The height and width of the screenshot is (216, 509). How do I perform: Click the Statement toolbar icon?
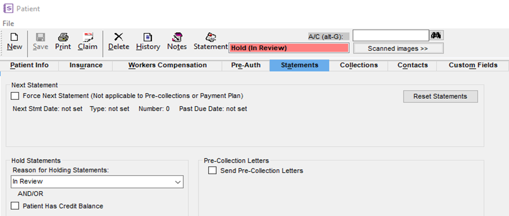click(211, 37)
